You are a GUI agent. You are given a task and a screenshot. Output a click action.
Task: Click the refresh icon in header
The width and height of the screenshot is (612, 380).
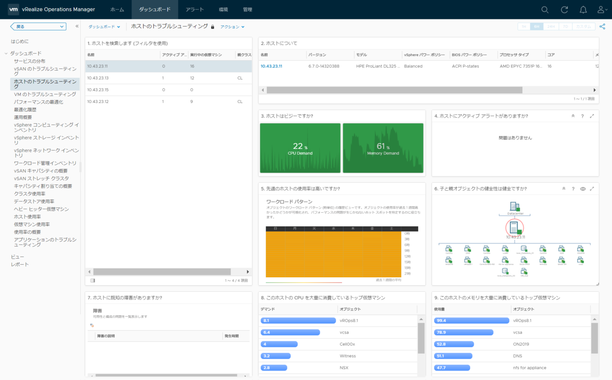click(x=564, y=10)
